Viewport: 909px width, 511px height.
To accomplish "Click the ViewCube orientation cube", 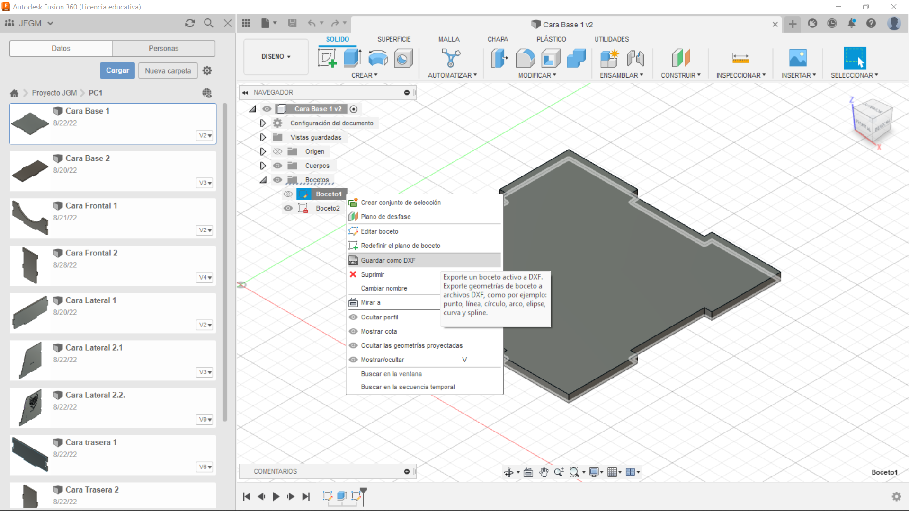I will (873, 122).
